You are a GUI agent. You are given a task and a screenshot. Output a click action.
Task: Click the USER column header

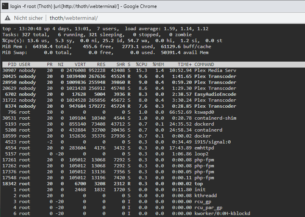(25, 64)
